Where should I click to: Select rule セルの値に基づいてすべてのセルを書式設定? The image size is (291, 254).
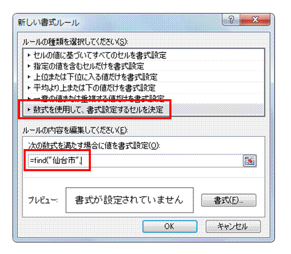(x=144, y=55)
